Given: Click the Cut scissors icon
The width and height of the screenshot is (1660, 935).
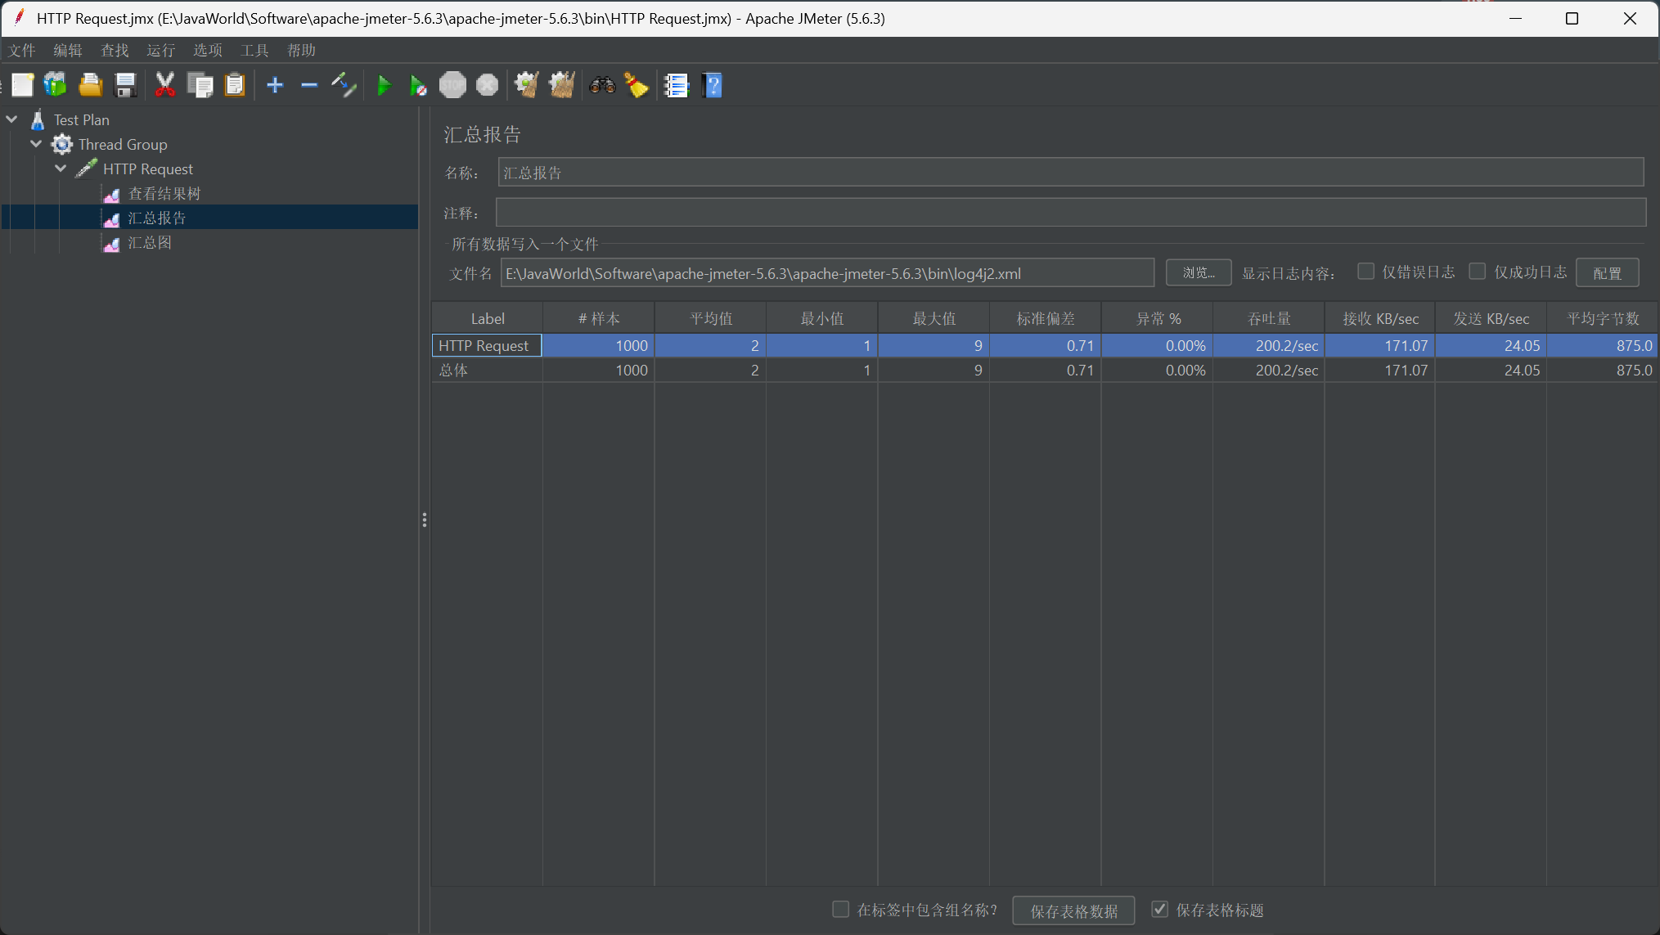Looking at the screenshot, I should (165, 85).
